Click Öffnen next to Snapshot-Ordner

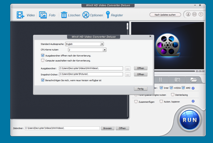[x=140, y=74]
